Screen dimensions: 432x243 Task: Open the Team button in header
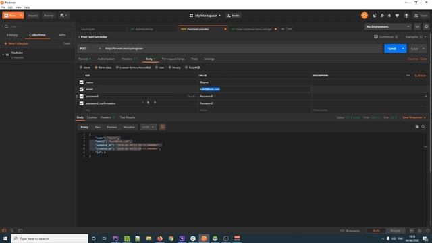point(421,16)
